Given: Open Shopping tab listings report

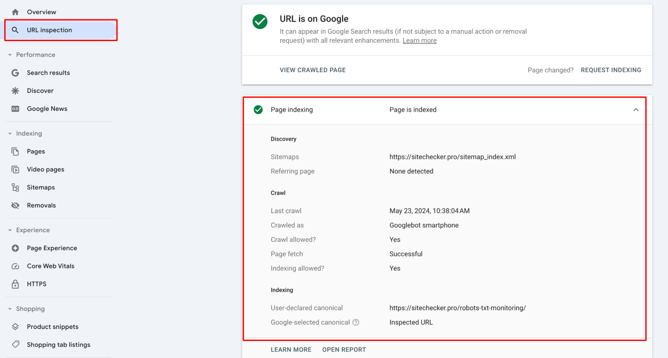Looking at the screenshot, I should (58, 345).
